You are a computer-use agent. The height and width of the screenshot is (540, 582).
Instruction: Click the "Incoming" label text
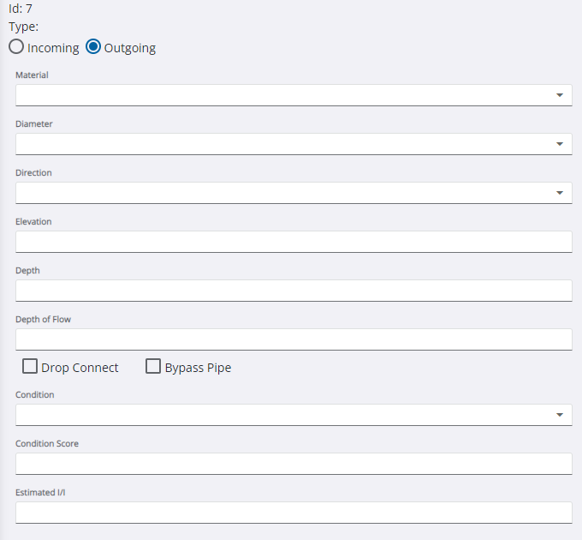pos(53,48)
